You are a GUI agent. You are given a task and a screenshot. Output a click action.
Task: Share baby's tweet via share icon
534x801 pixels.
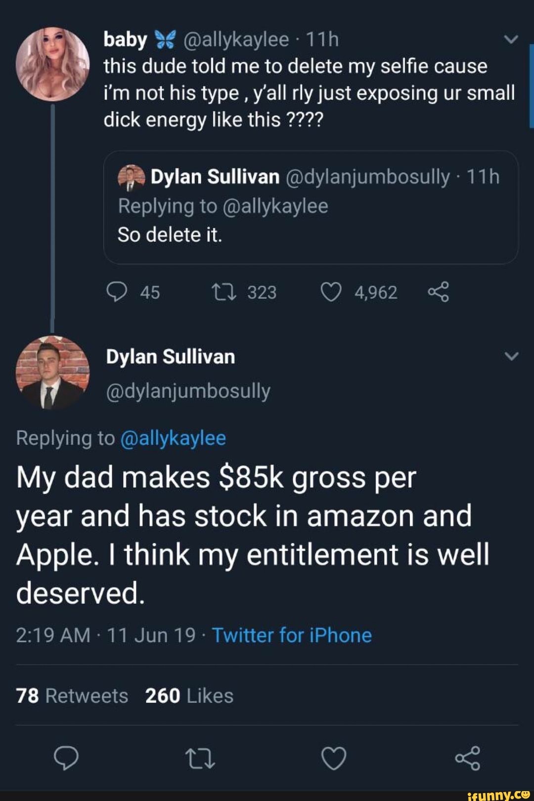[438, 292]
